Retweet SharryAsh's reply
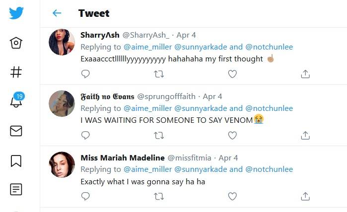347x212 pixels. (159, 74)
